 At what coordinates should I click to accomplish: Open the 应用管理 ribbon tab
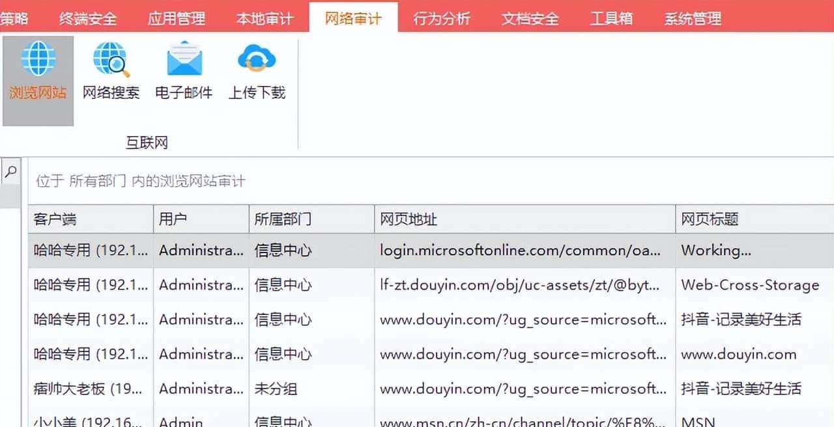click(x=177, y=18)
